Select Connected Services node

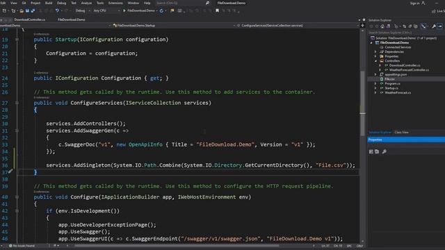click(398, 47)
